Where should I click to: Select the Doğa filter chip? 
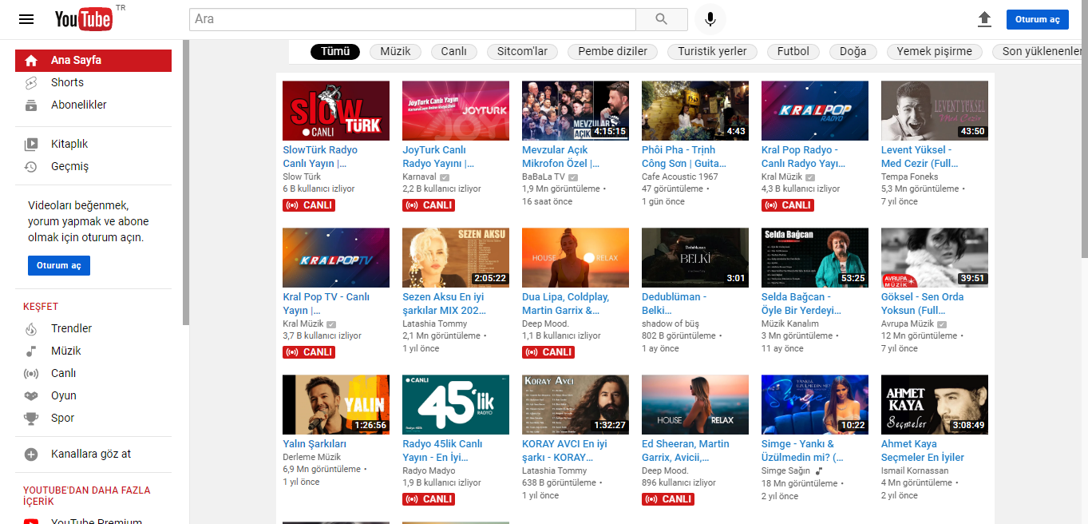pyautogui.click(x=853, y=51)
